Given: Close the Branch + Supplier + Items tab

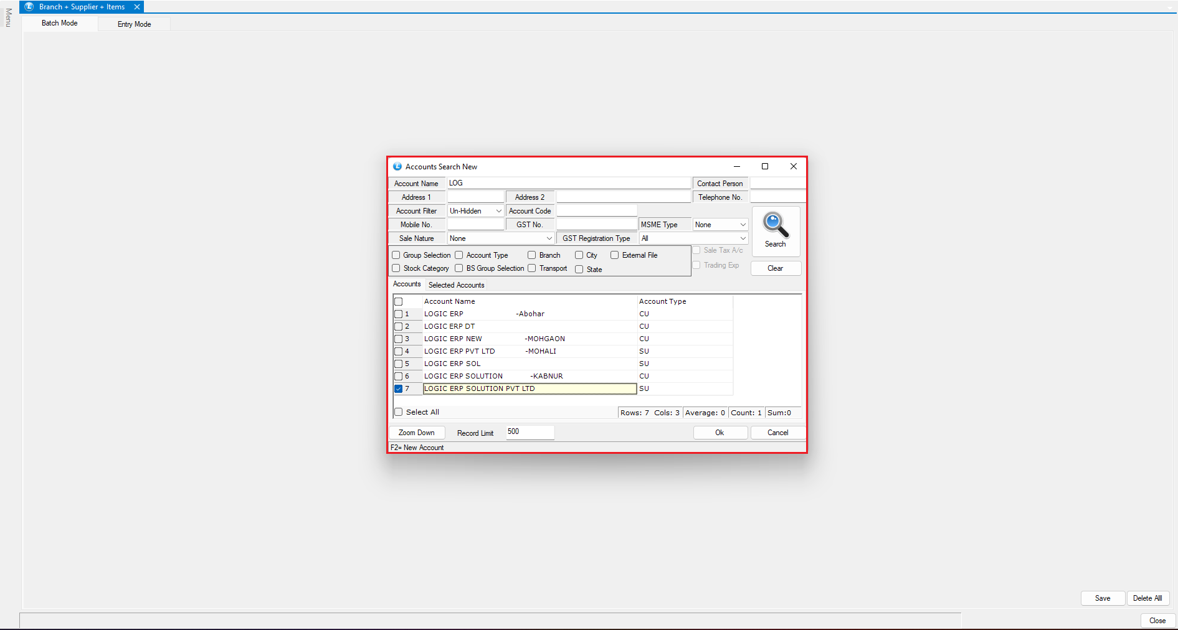Looking at the screenshot, I should click(137, 7).
